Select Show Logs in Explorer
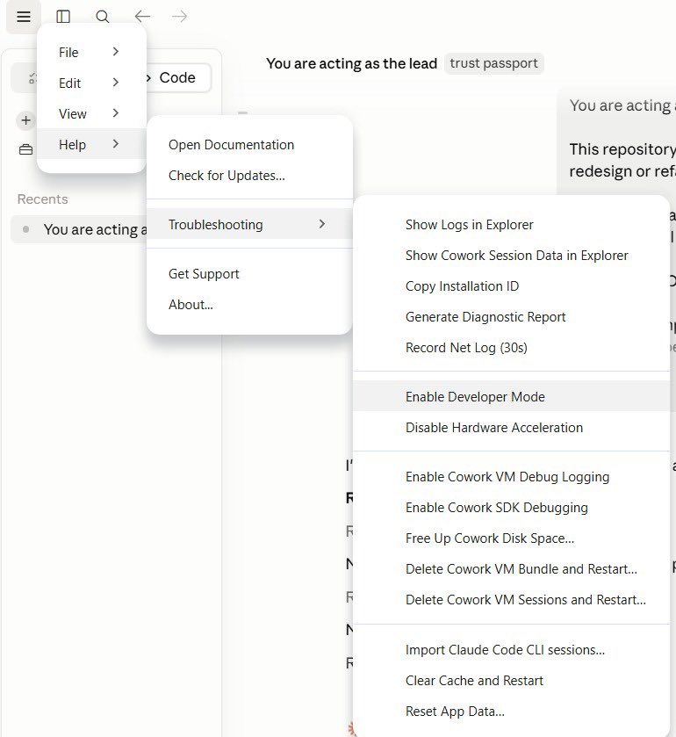676x737 pixels. [x=511, y=225]
